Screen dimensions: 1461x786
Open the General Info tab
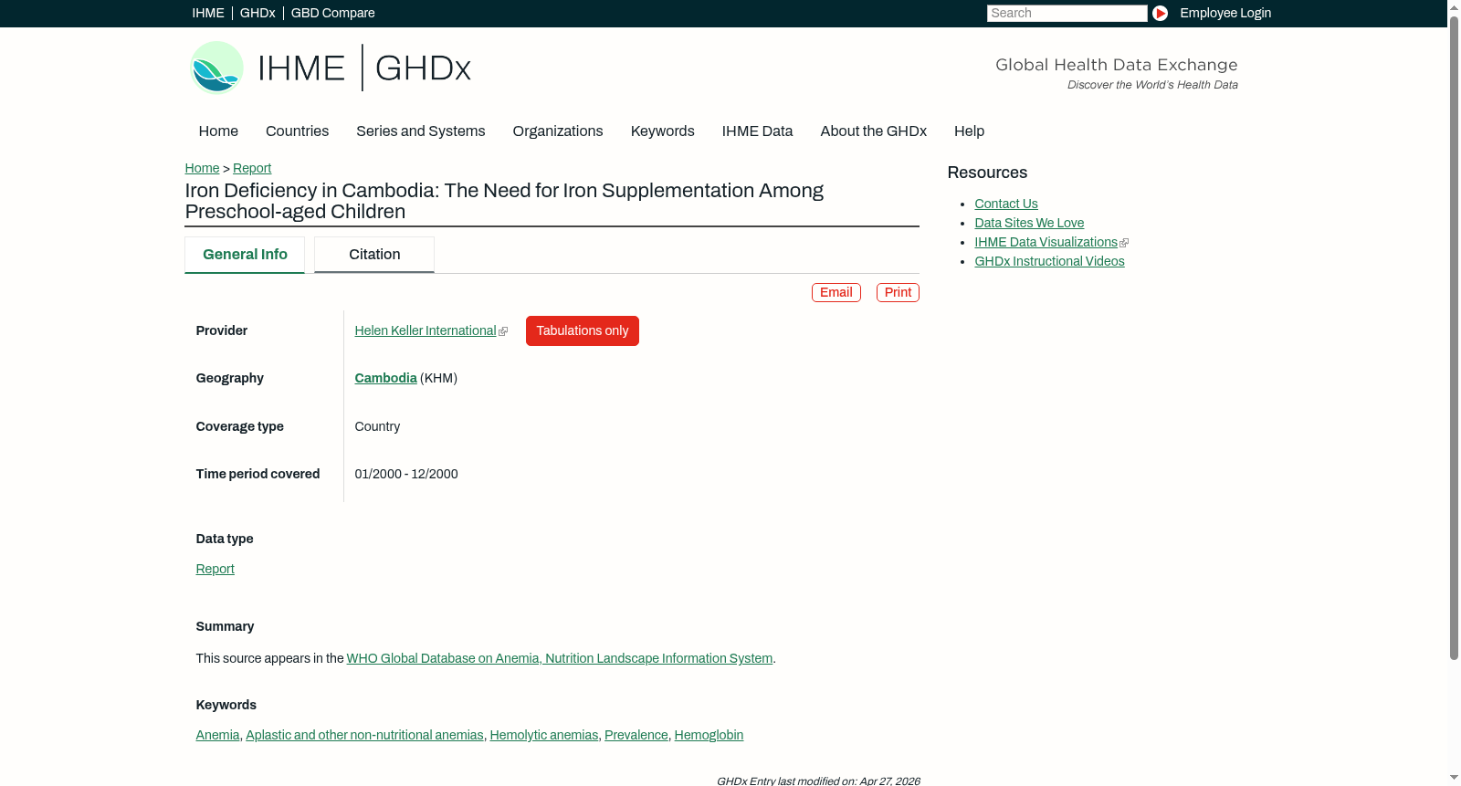click(245, 255)
